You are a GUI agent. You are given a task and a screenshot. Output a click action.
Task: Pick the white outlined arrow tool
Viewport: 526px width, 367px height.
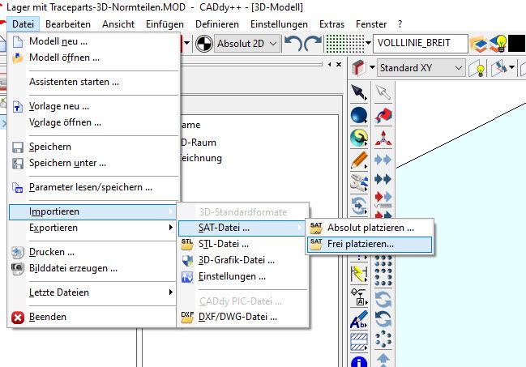click(x=383, y=92)
